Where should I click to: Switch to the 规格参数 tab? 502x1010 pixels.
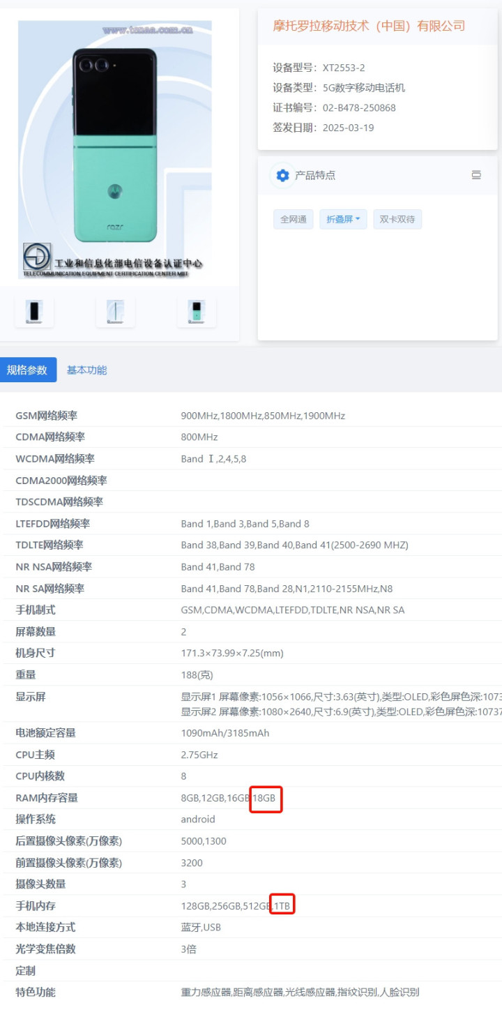28,370
